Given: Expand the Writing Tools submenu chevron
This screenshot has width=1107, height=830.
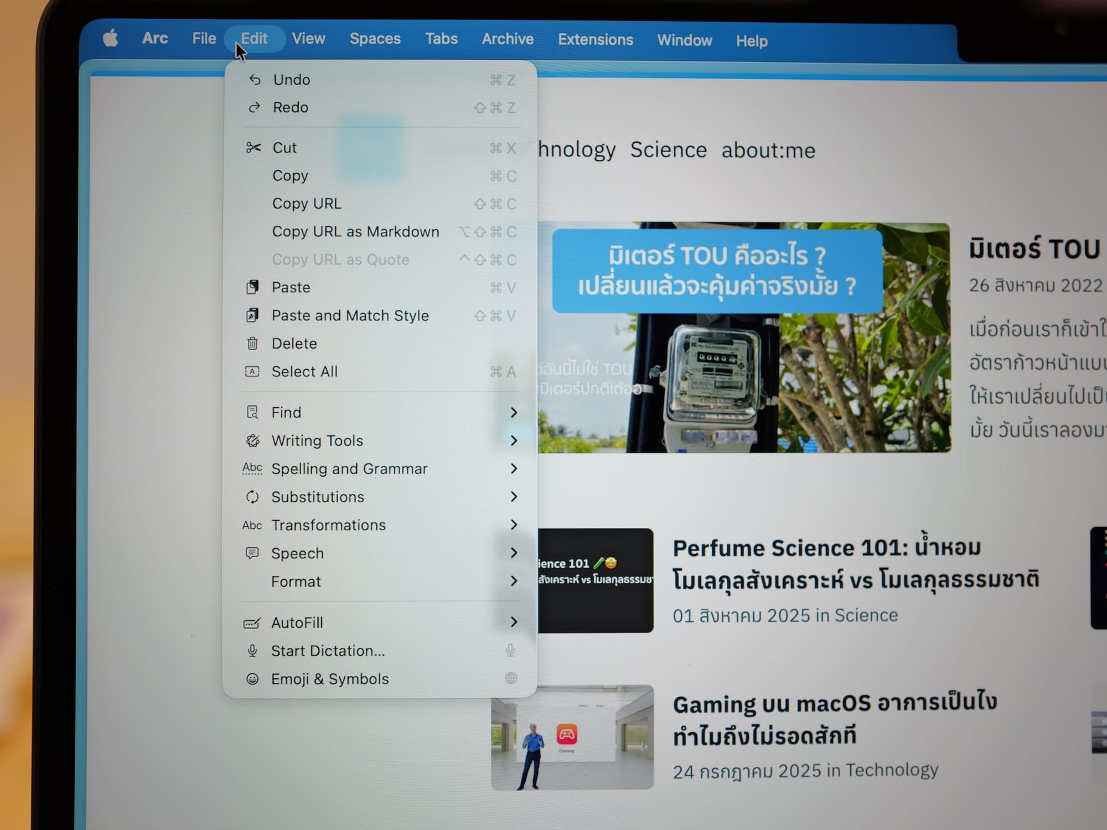Looking at the screenshot, I should [x=514, y=440].
